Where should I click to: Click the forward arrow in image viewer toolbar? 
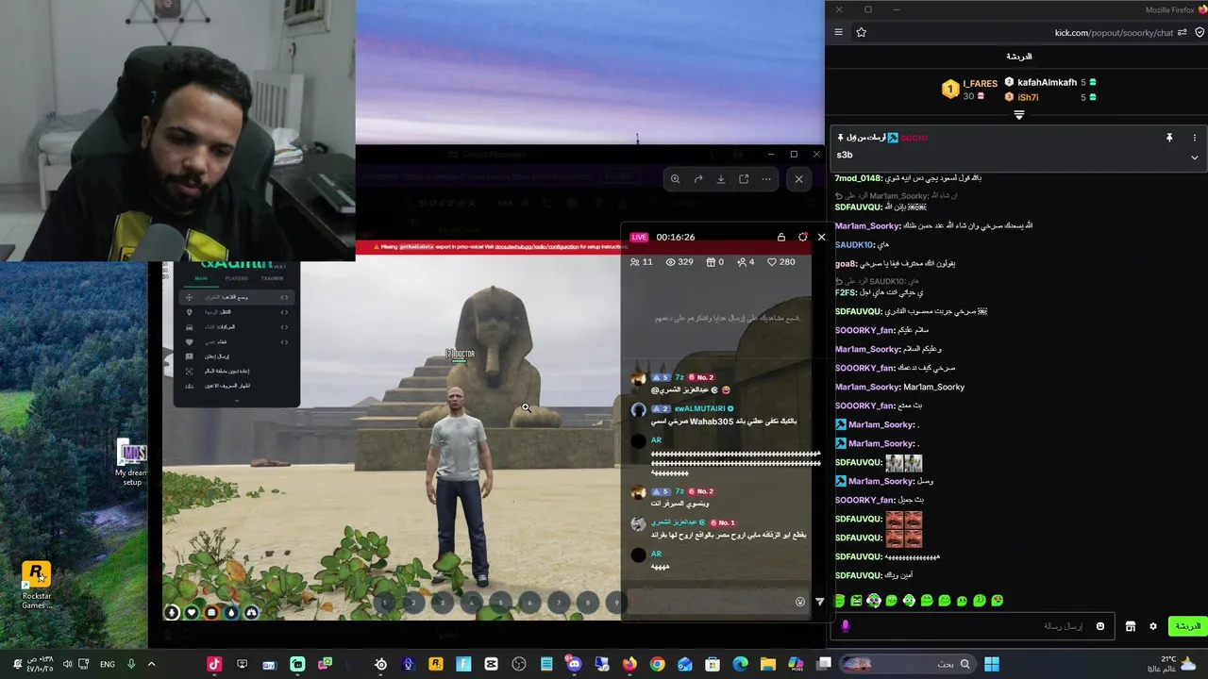(698, 179)
